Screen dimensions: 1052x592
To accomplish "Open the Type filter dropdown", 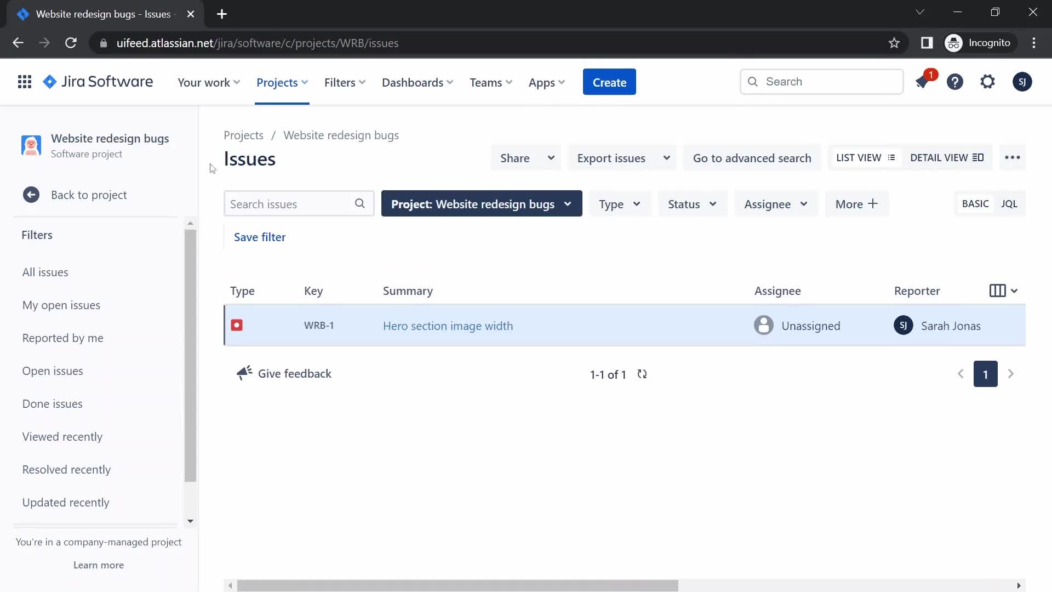I will [620, 204].
